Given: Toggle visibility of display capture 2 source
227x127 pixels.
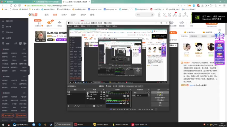Looking at the screenshot, I should coord(101,92).
